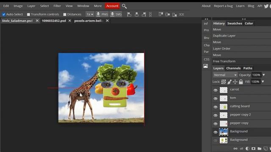Open Report a bug link
Screen dimensions: 271x152
click(x=223, y=6)
